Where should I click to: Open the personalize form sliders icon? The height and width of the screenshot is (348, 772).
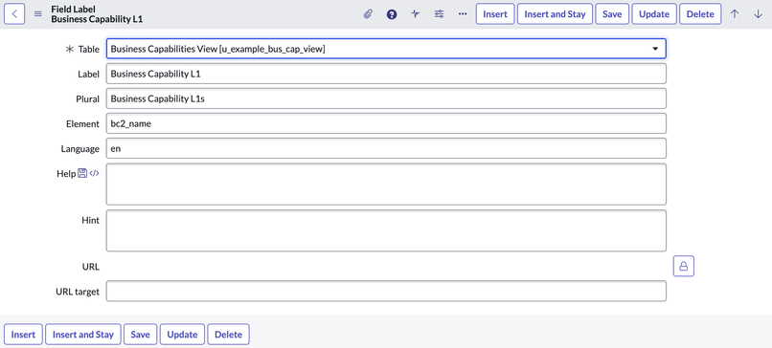click(x=439, y=13)
